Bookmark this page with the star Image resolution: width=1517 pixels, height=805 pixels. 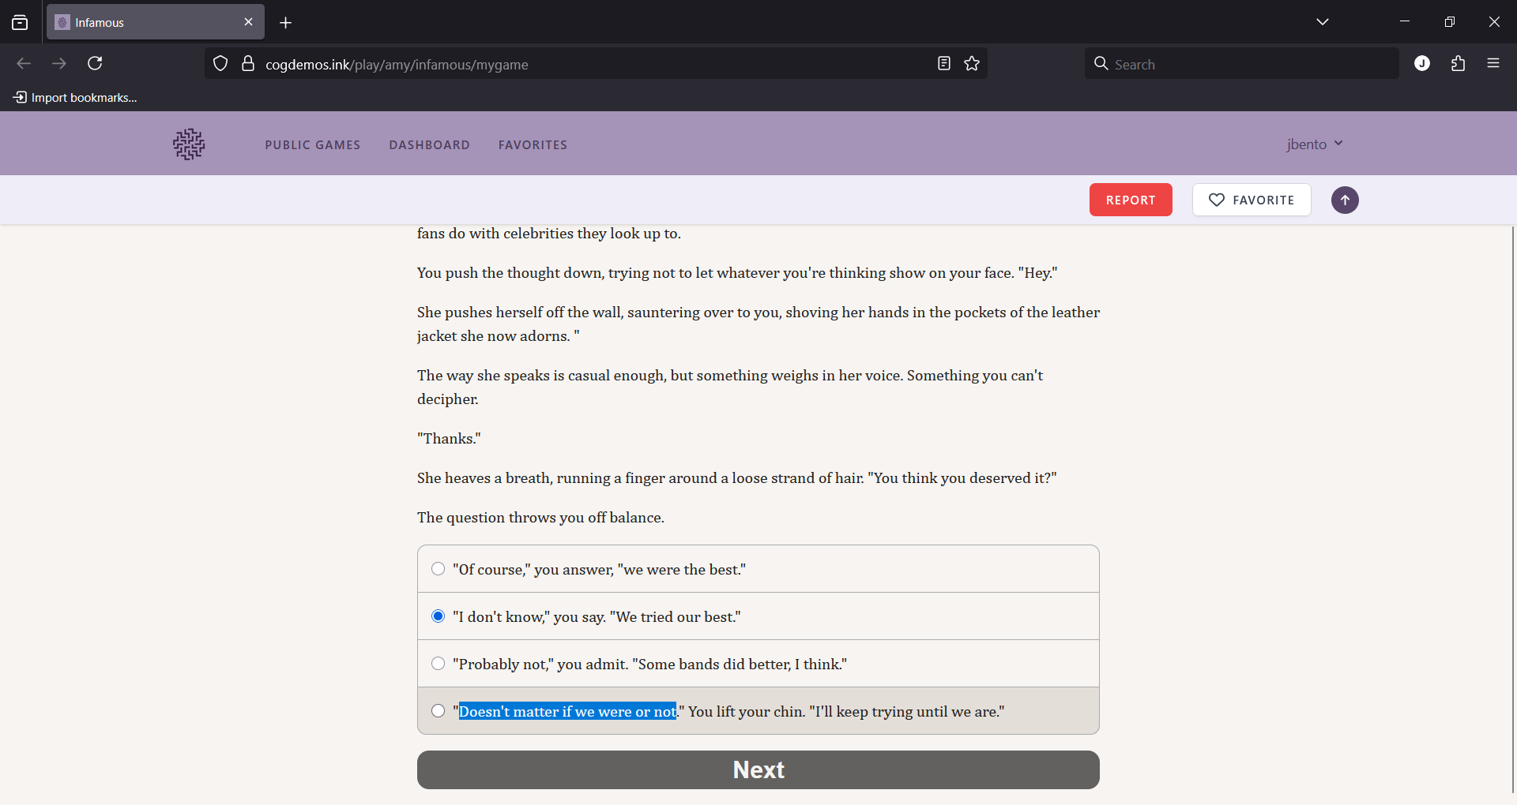click(972, 63)
